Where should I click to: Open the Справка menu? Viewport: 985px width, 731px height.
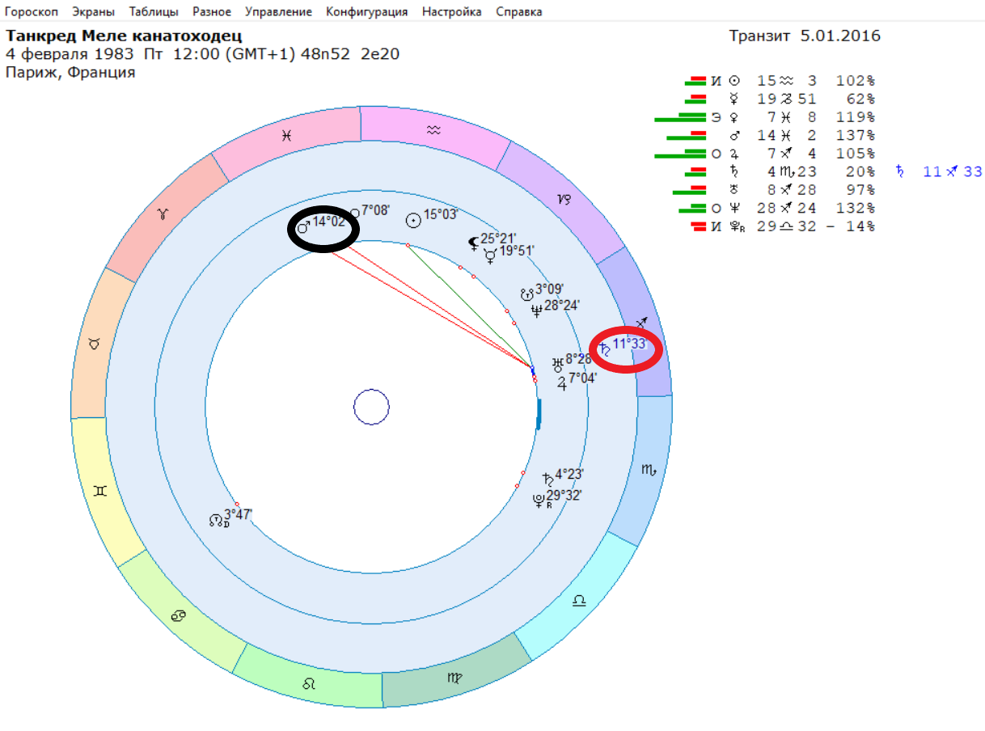coord(519,12)
